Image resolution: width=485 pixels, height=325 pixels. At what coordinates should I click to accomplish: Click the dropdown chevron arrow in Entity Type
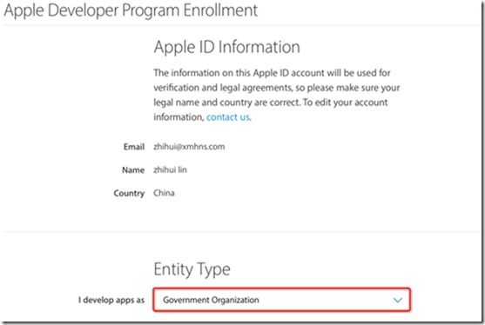397,300
